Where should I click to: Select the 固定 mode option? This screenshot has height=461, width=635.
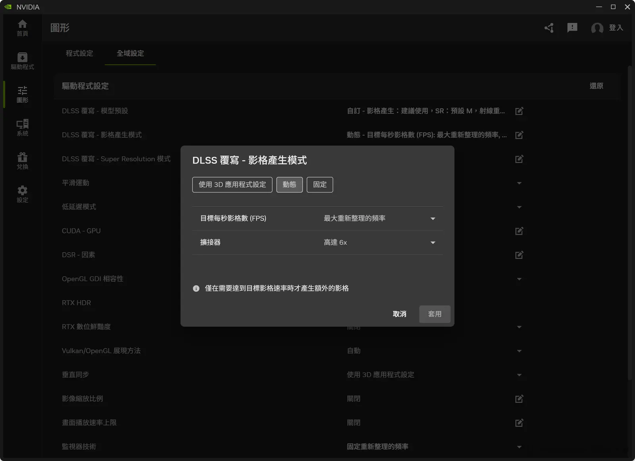click(x=320, y=185)
